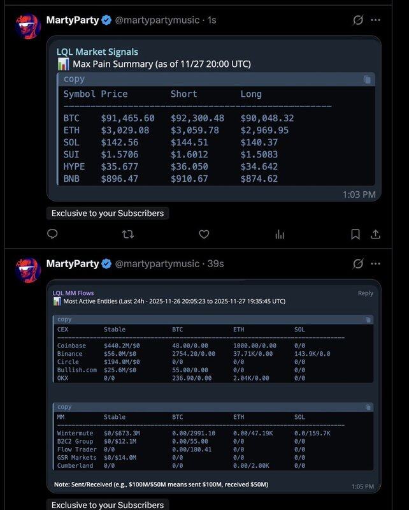
Task: View analytics for the first post
Action: pos(279,235)
